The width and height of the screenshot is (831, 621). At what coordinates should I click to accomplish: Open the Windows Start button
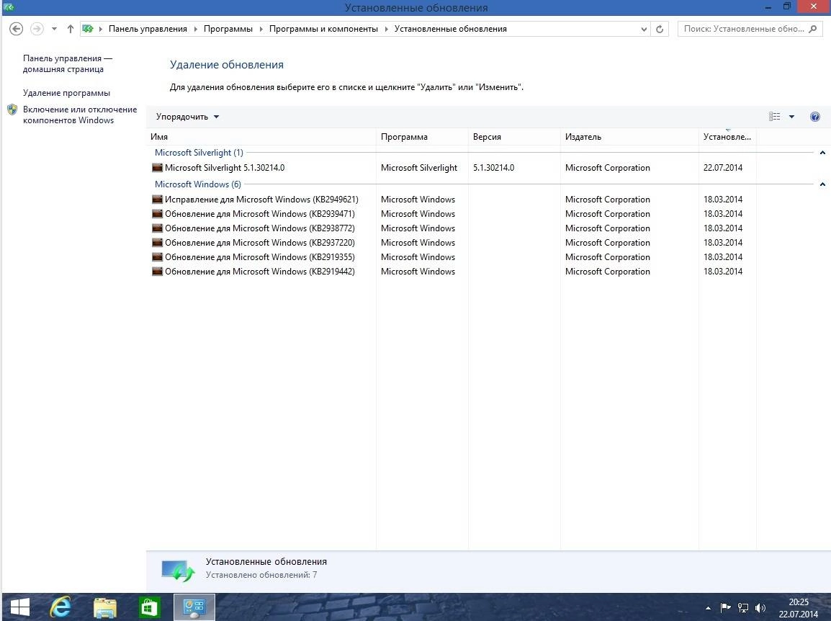point(19,607)
